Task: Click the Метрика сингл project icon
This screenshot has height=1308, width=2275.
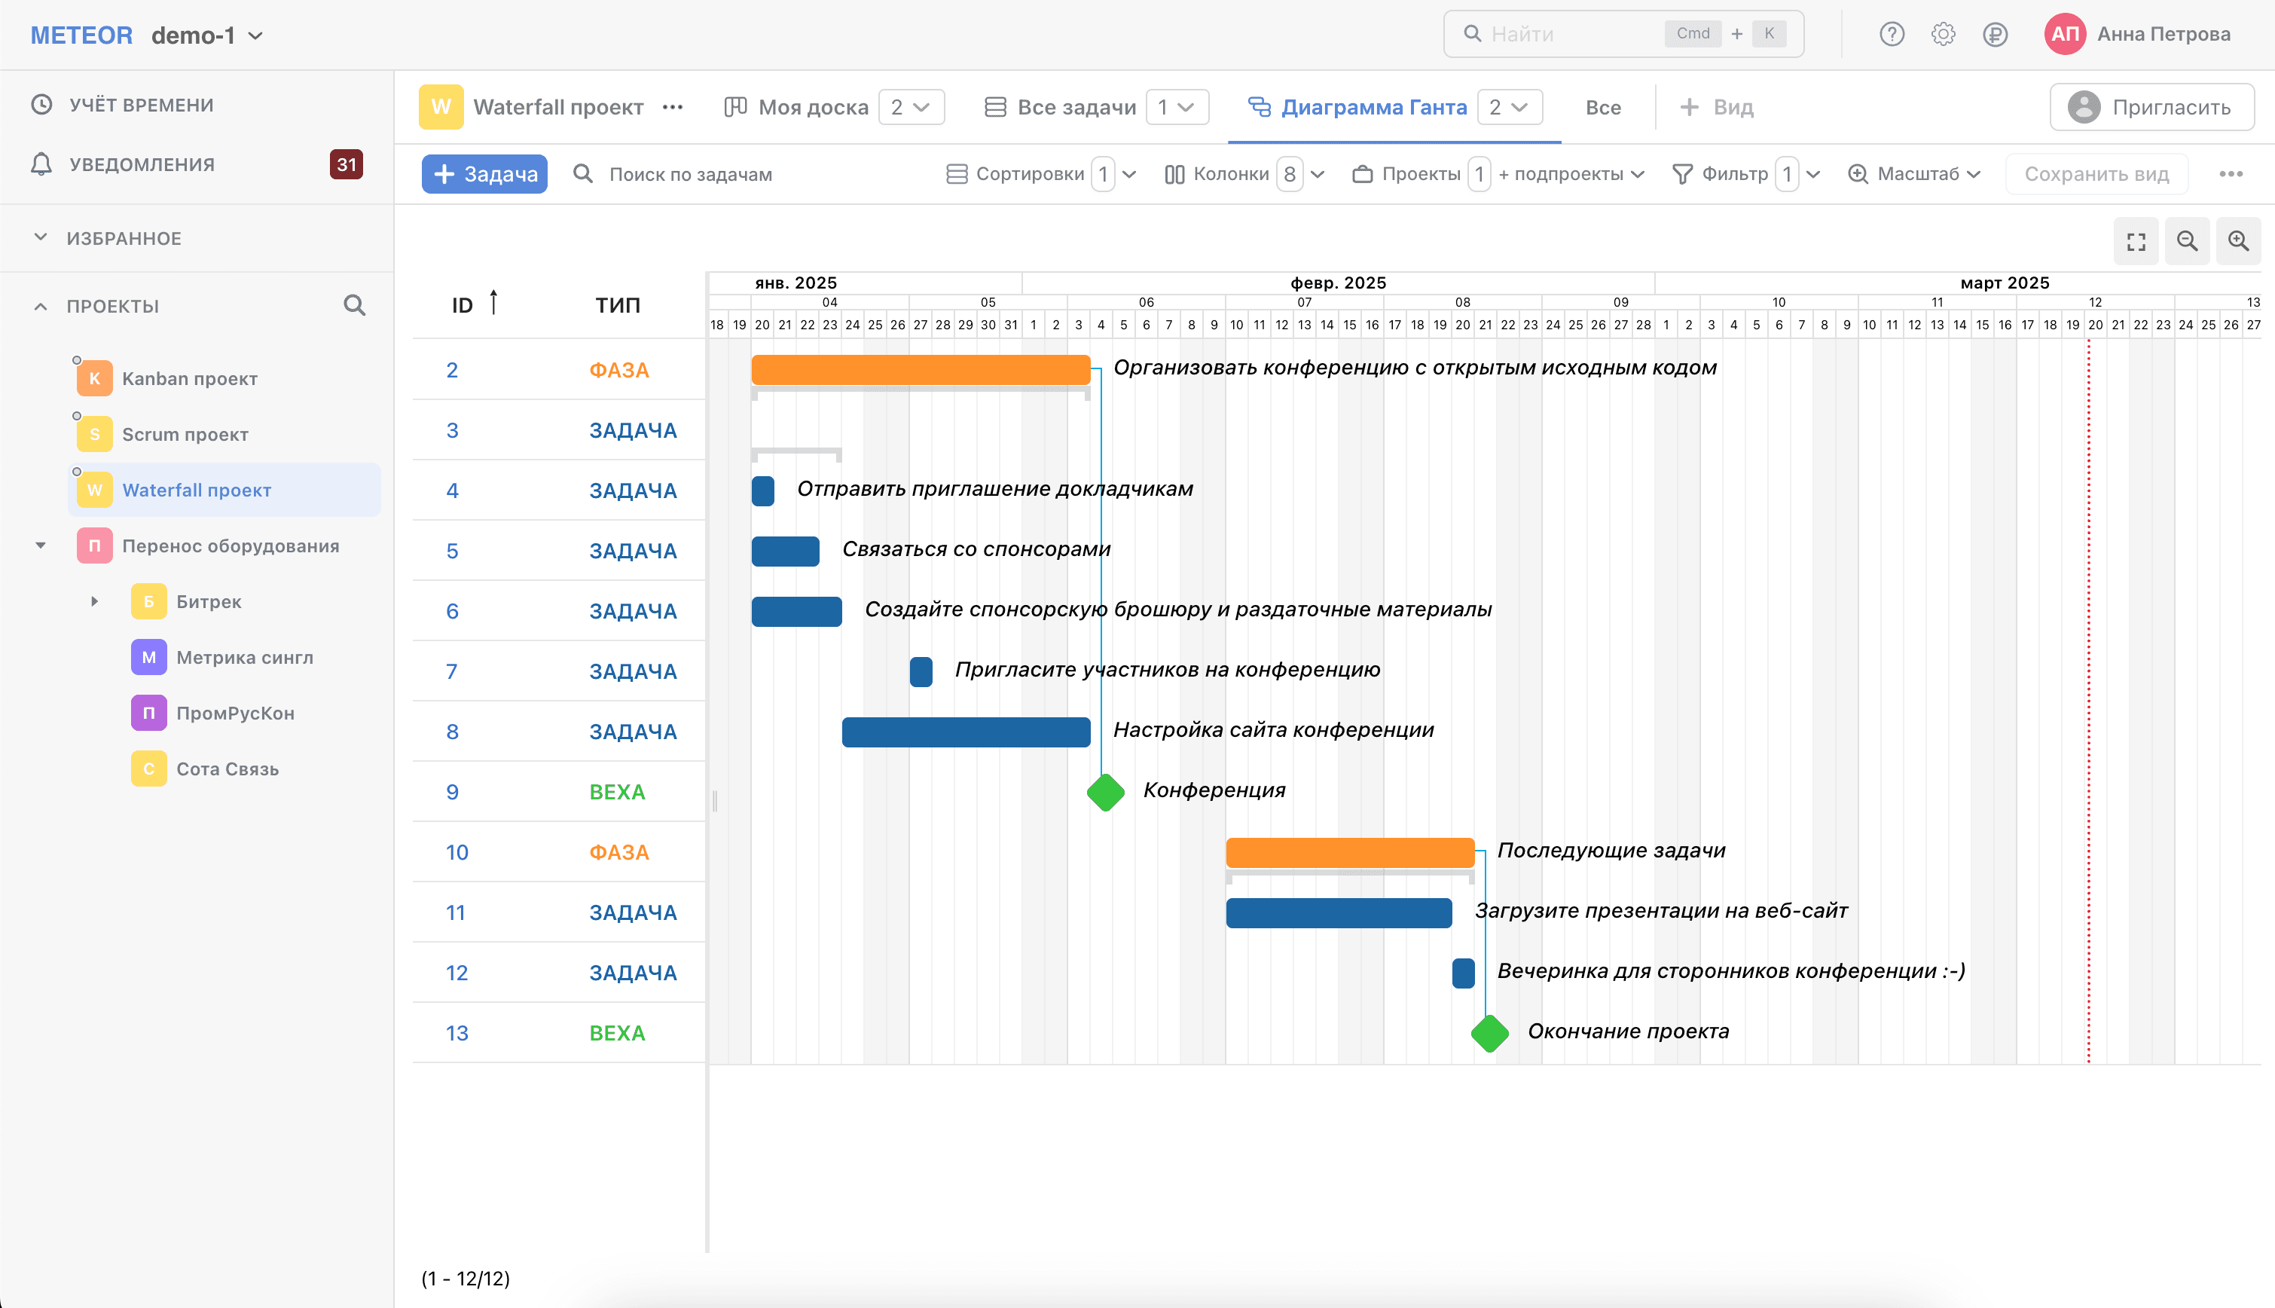Action: (149, 657)
